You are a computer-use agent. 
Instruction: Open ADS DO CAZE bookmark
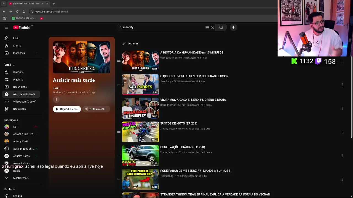pos(24,18)
